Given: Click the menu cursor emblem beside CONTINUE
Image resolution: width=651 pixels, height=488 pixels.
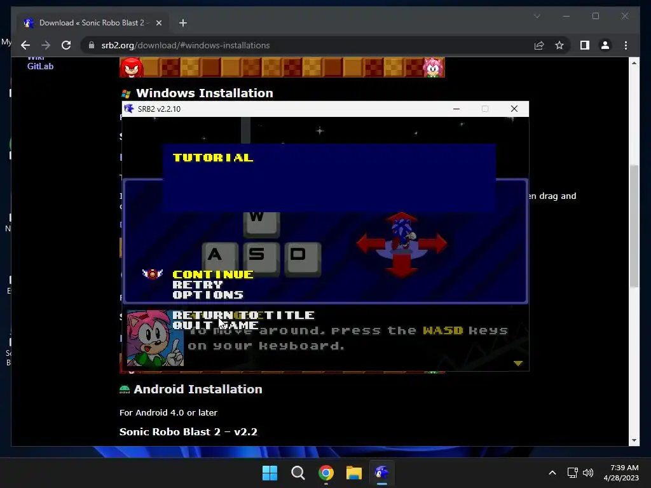Looking at the screenshot, I should coord(153,274).
